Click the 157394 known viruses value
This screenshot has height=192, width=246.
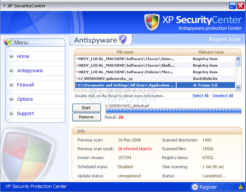(x=125, y=158)
